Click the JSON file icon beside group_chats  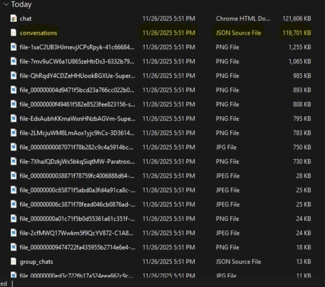click(x=14, y=261)
